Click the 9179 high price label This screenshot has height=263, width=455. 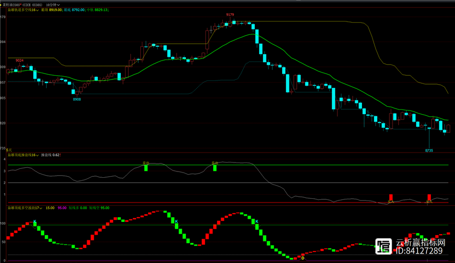[230, 15]
